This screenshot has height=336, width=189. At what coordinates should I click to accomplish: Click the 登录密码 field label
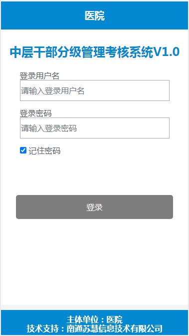point(36,113)
